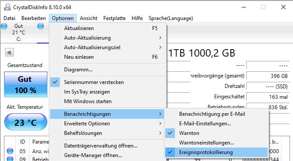Click the ID column header
The width and height of the screenshot is (293, 161).
click(22, 142)
